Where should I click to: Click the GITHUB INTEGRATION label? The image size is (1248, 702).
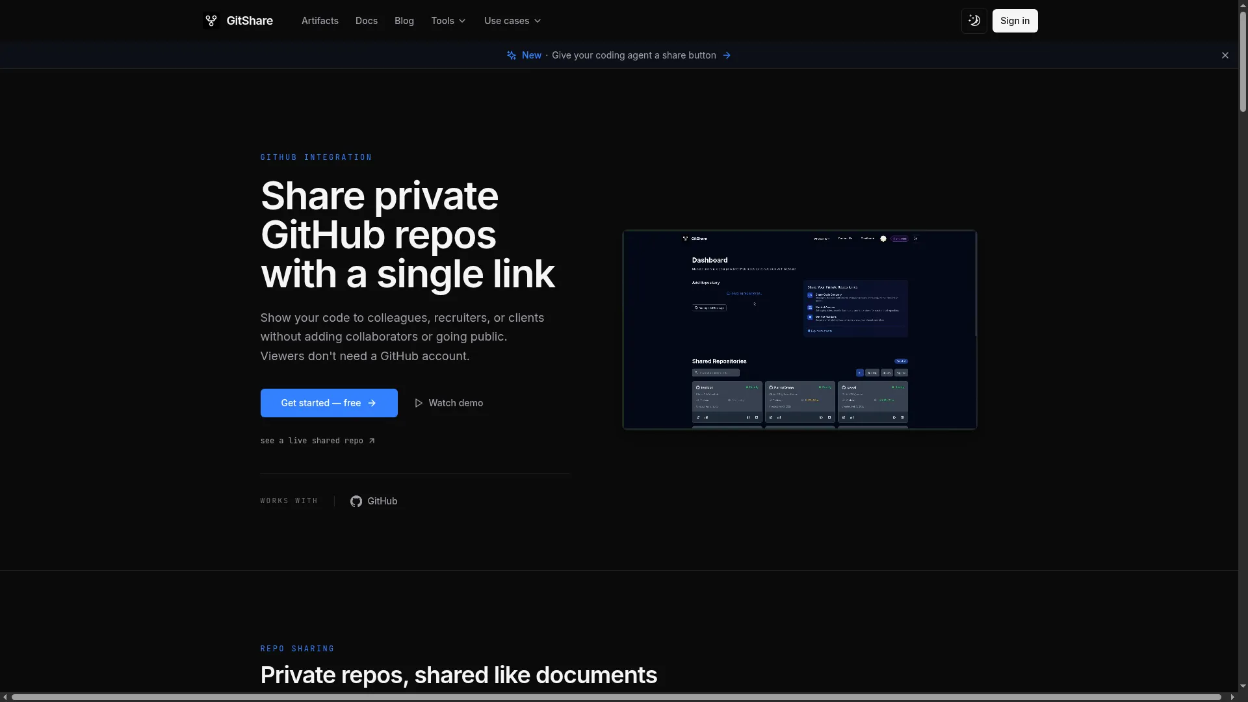[x=316, y=157]
